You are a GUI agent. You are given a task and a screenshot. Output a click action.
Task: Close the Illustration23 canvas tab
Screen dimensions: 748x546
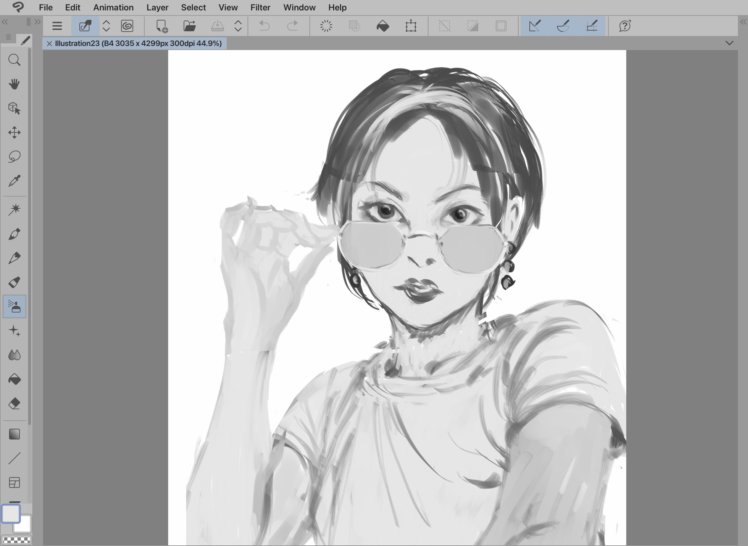coord(49,43)
